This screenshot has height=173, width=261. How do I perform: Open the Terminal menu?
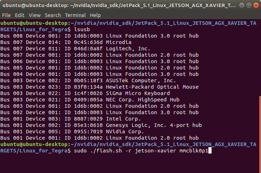pyautogui.click(x=75, y=15)
